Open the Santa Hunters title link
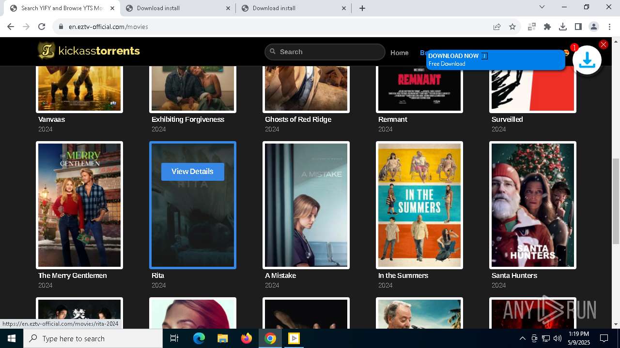The width and height of the screenshot is (620, 348). coord(514,275)
